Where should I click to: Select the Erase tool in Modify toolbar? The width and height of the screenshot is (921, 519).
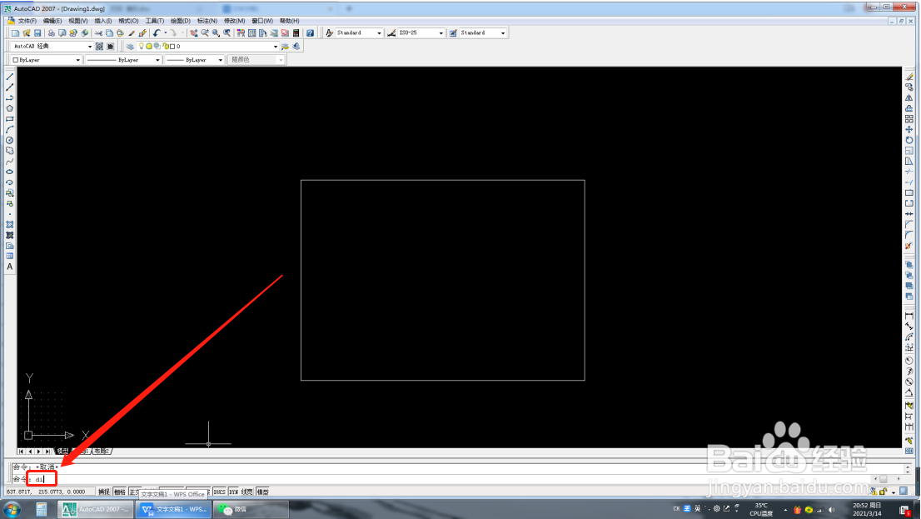[909, 77]
